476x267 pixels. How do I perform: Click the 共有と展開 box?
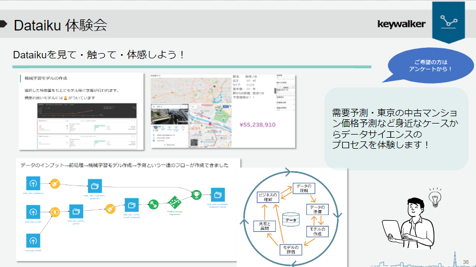(x=264, y=226)
